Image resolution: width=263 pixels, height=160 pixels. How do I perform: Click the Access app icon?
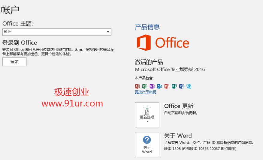138,86
